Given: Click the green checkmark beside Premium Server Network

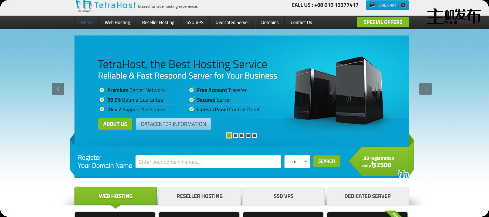Looking at the screenshot, I should [x=102, y=90].
